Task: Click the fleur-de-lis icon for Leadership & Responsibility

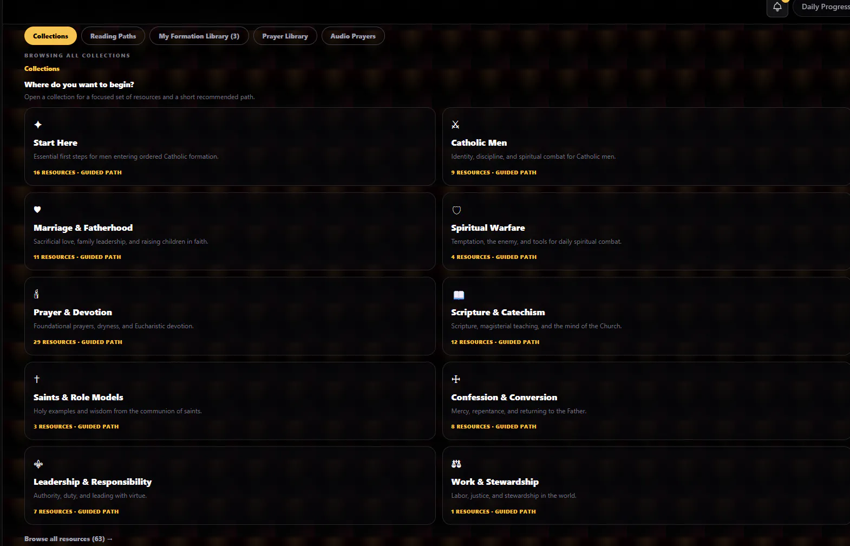Action: (38, 464)
